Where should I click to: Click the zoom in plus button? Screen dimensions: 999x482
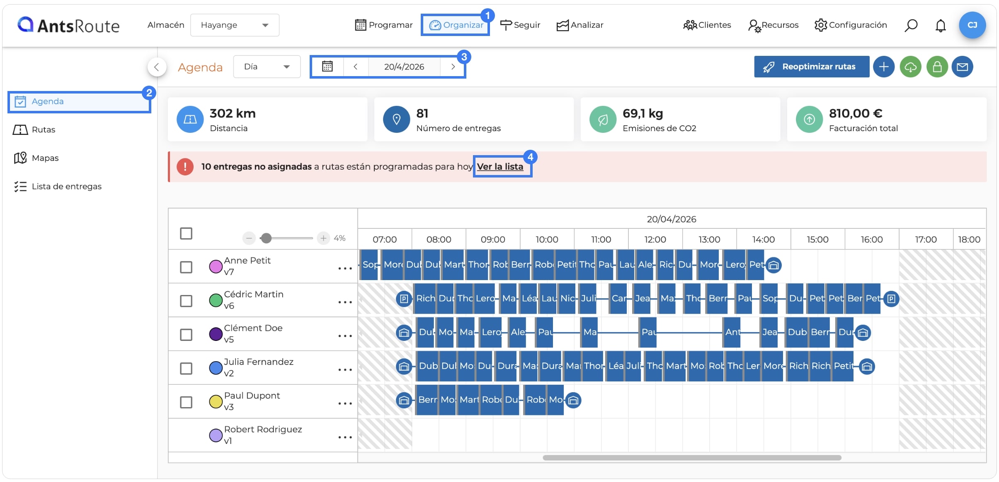[323, 238]
